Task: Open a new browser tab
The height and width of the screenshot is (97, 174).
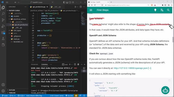Action: (111, 2)
